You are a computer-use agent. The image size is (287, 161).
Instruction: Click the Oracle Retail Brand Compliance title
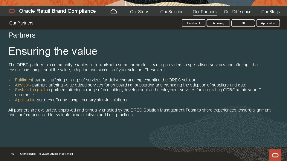(x=57, y=11)
